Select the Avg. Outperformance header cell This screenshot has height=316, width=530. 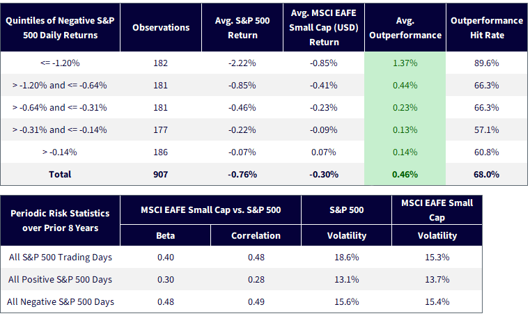405,28
